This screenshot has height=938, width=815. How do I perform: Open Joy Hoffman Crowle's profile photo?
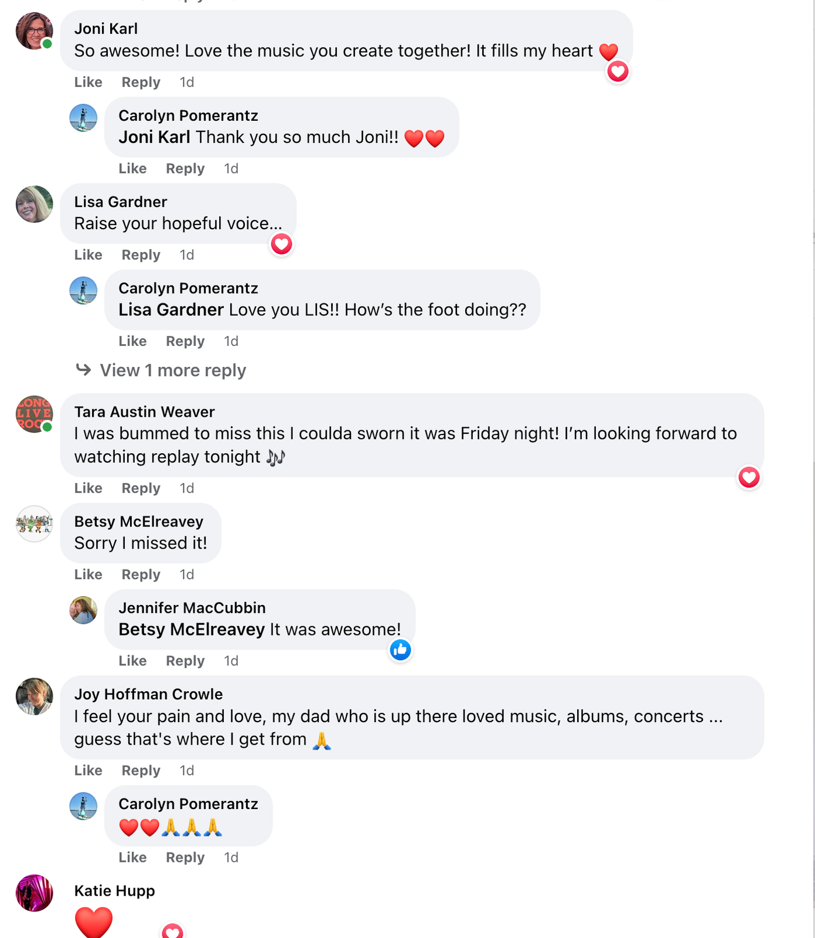pyautogui.click(x=34, y=696)
